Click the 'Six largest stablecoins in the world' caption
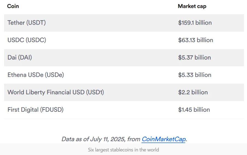Image resolution: width=247 pixels, height=155 pixels. (x=123, y=150)
